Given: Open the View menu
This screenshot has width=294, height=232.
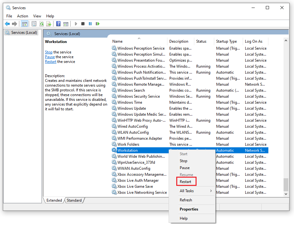Looking at the screenshot, I should pyautogui.click(x=37, y=16).
